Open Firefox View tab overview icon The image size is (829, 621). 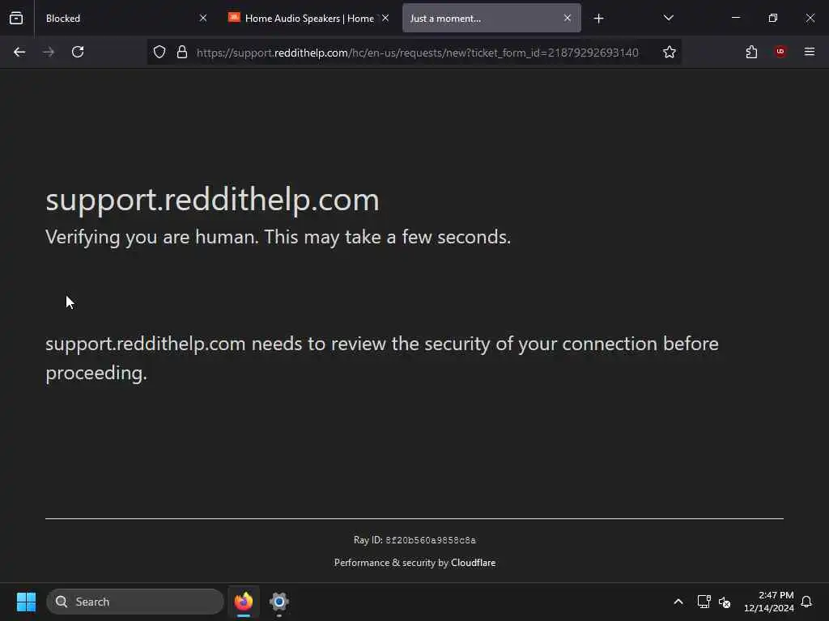(16, 18)
